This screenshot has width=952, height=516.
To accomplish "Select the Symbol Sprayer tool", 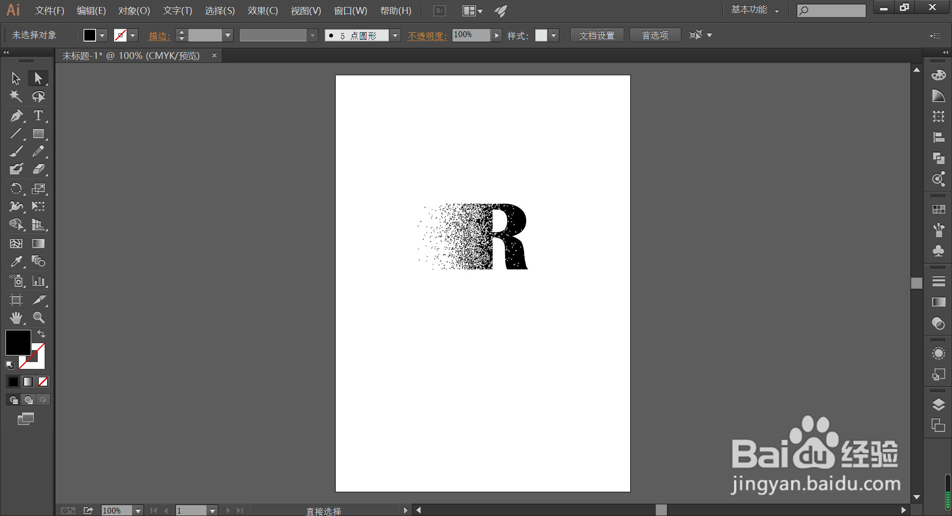I will point(16,281).
